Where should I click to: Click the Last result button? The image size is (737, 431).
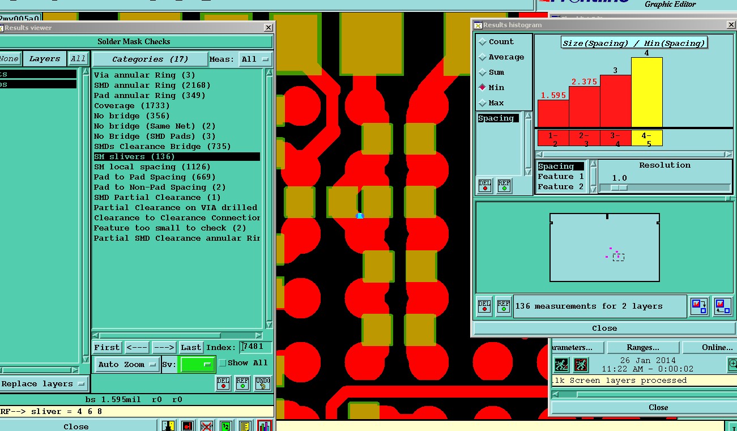(191, 347)
